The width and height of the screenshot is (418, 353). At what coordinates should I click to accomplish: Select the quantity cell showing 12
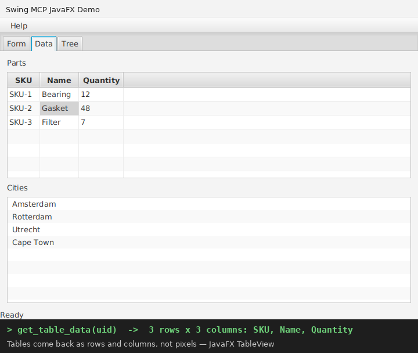[x=101, y=95]
